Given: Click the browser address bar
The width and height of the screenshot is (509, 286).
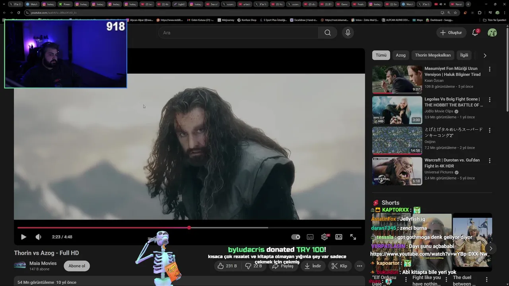Looking at the screenshot, I should pyautogui.click(x=231, y=13).
